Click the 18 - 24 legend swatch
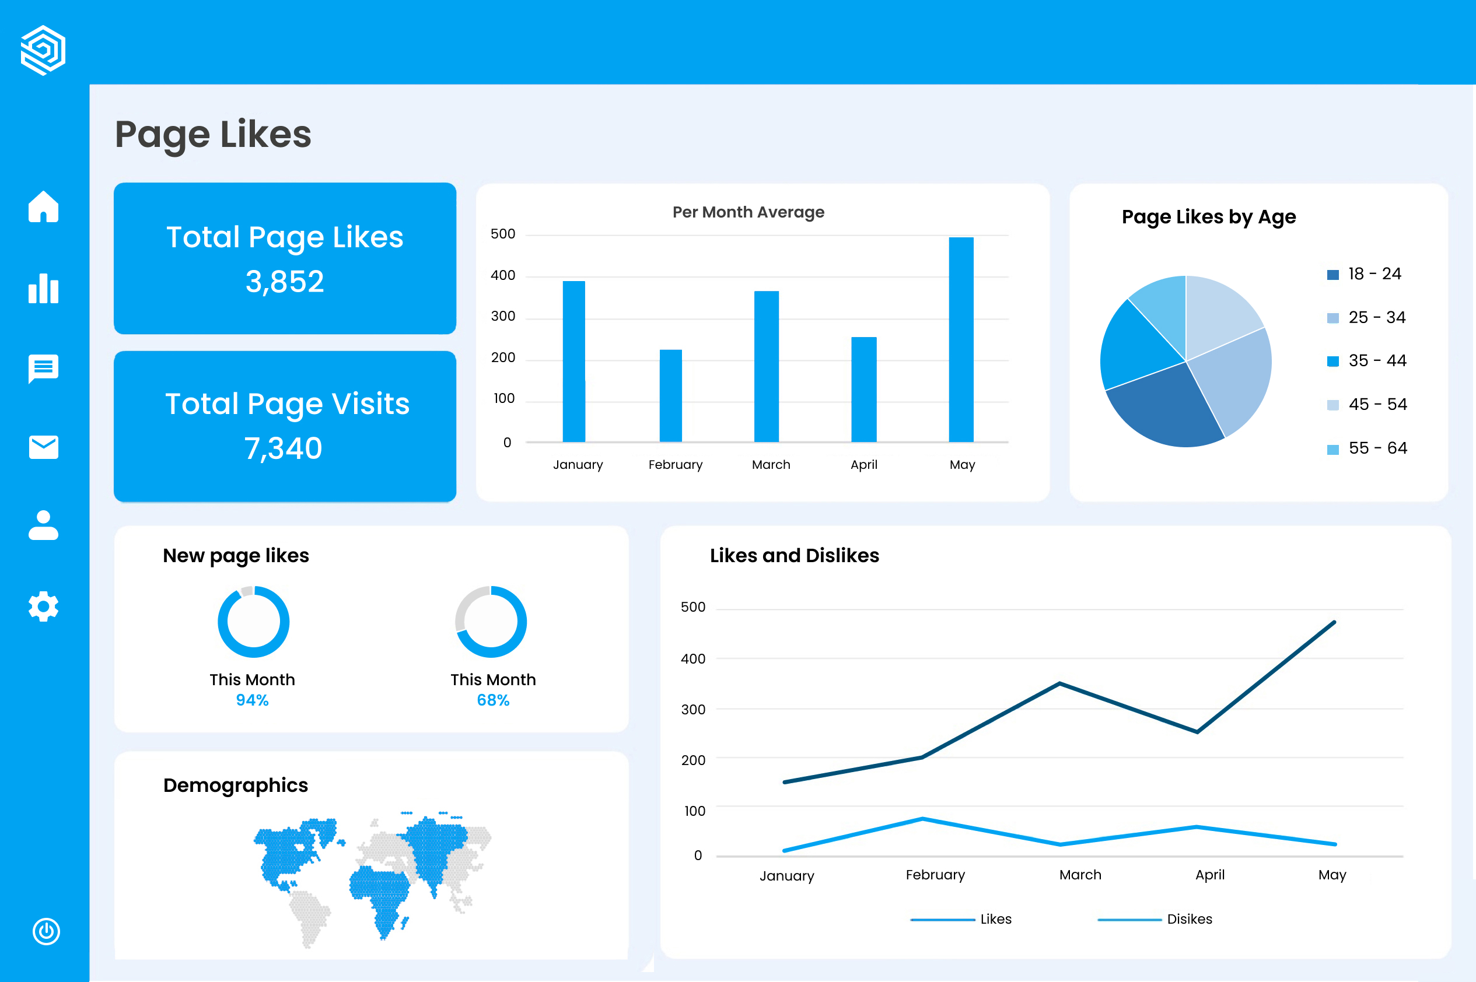Image resolution: width=1476 pixels, height=982 pixels. [1332, 274]
